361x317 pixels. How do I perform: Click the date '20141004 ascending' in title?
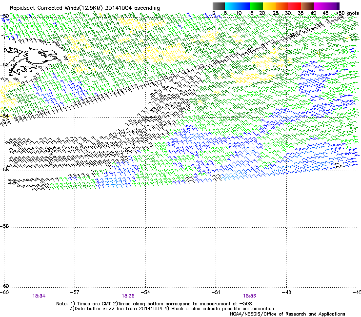point(132,8)
